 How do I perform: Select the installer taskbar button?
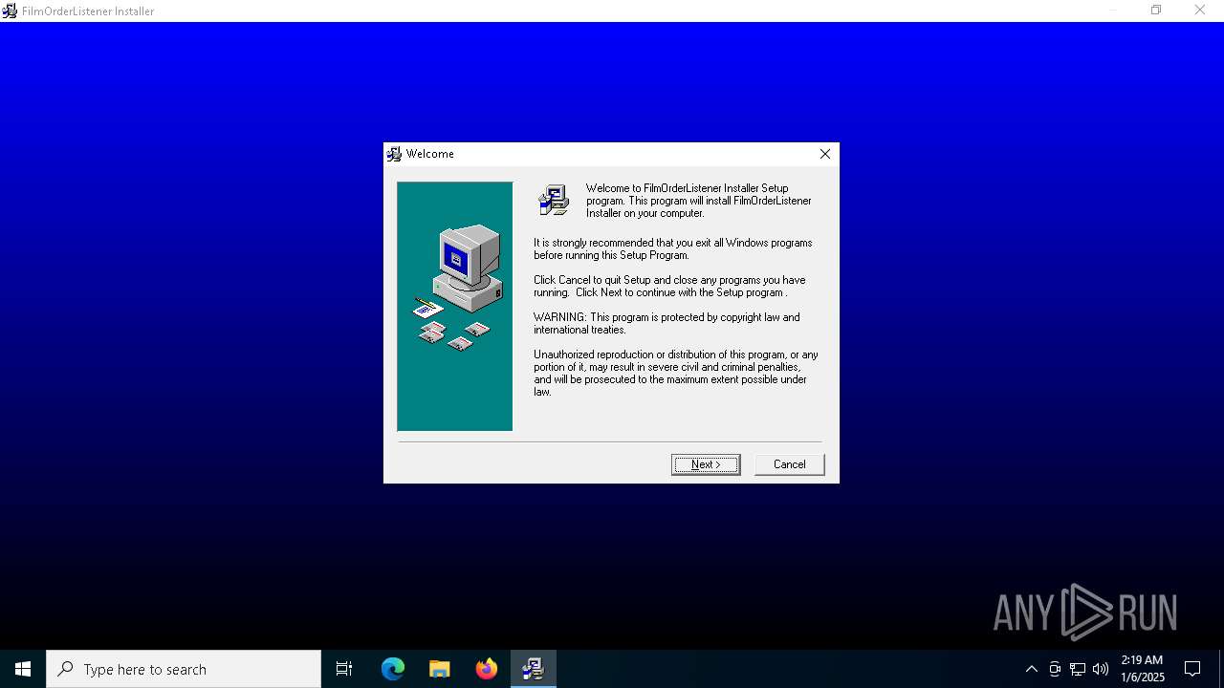534,669
